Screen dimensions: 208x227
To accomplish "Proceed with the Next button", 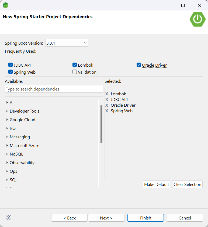I will [106, 218].
